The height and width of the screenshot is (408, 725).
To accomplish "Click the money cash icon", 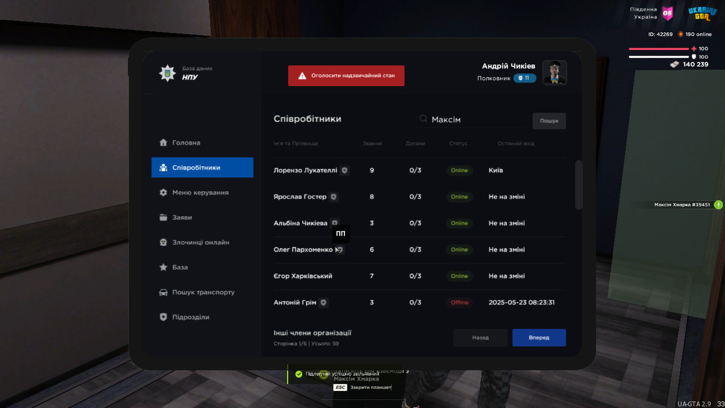I will click(674, 65).
